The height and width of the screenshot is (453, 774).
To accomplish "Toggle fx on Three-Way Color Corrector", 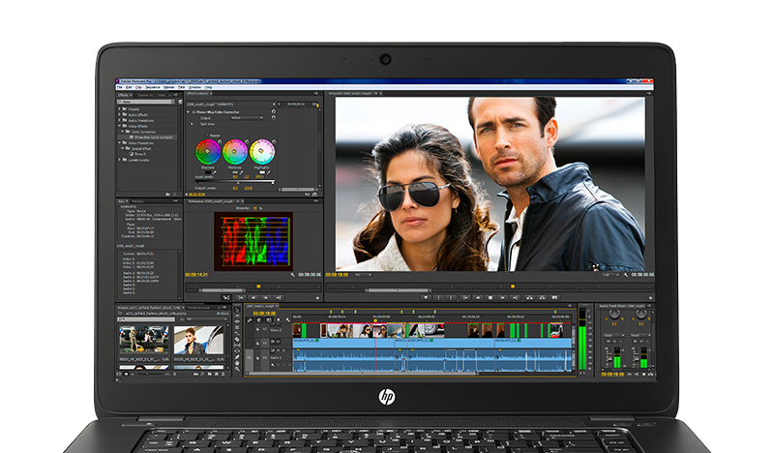I will [193, 112].
